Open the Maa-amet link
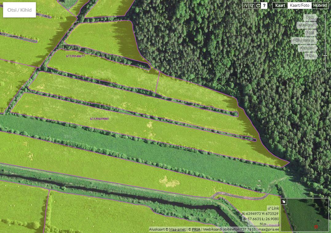The height and width of the screenshot is (233, 331). point(177,229)
